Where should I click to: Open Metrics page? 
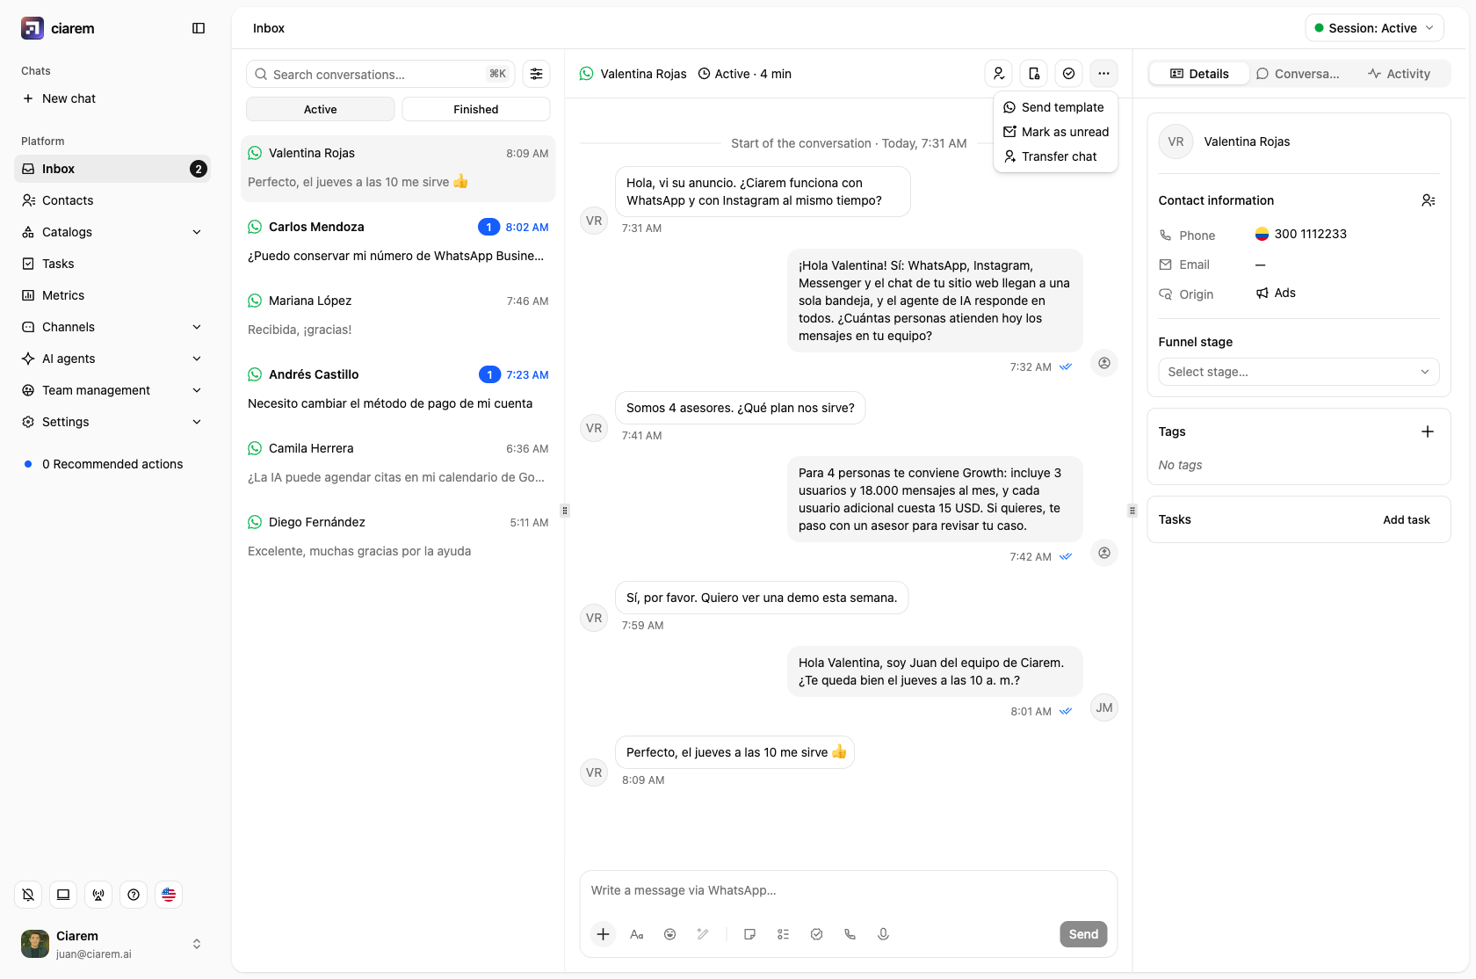tap(112, 295)
